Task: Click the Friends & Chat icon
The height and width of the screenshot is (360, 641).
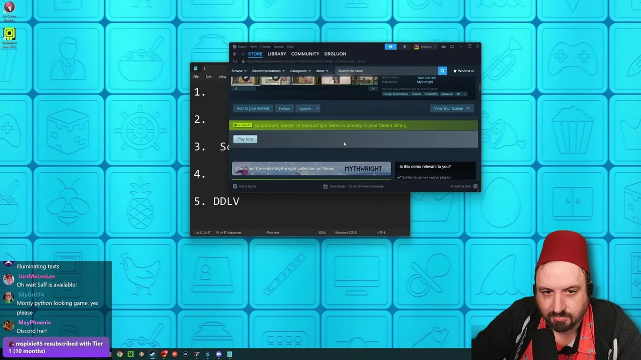Action: (x=475, y=186)
